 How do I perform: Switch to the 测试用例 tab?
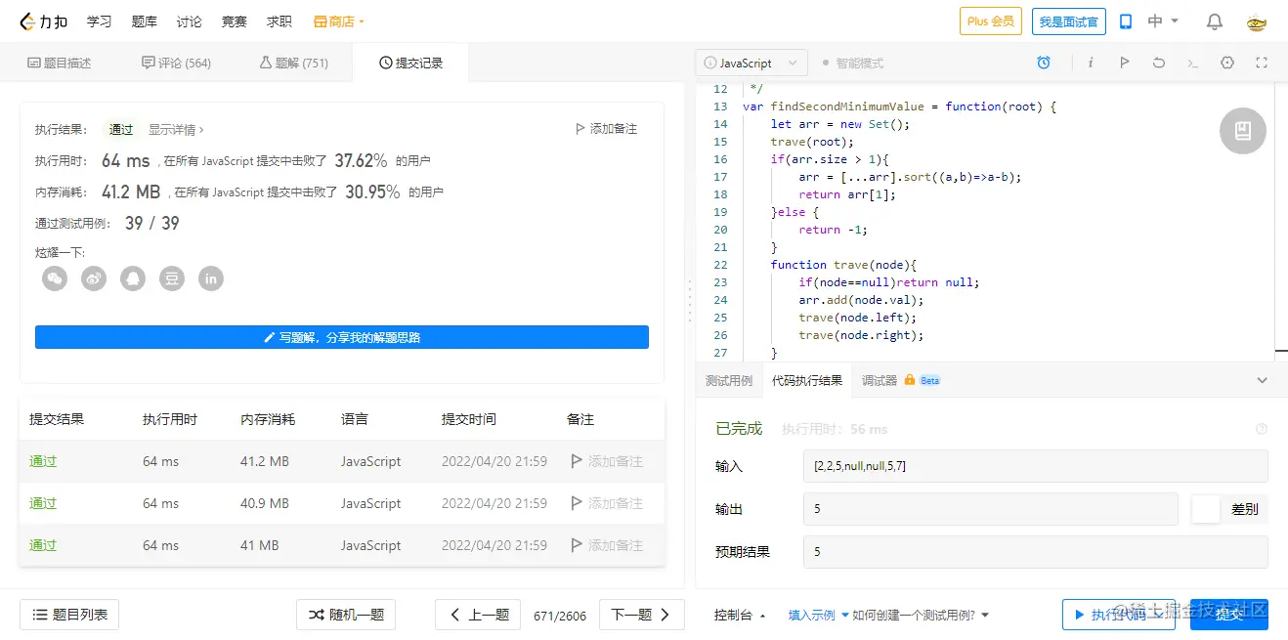point(729,380)
